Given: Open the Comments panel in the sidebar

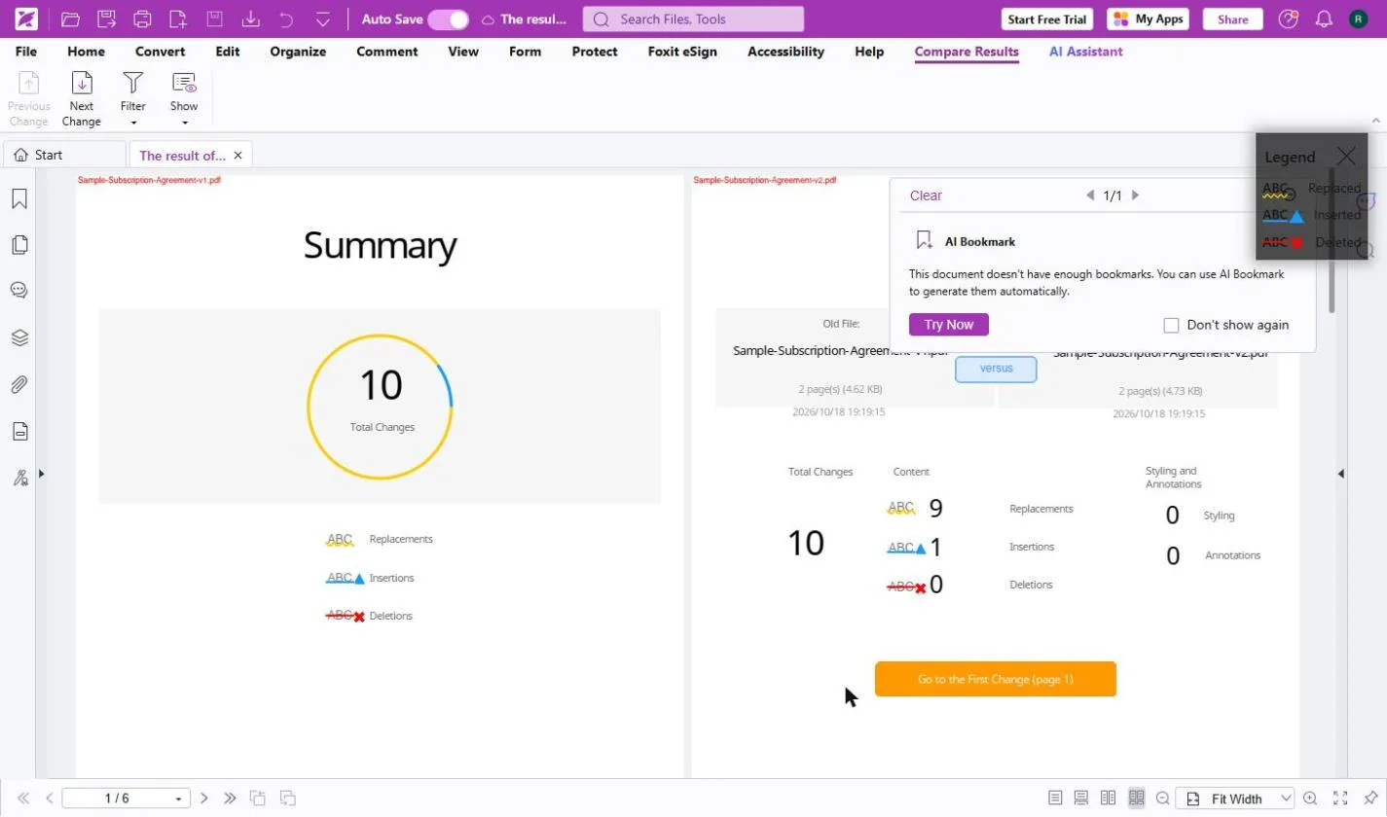Looking at the screenshot, I should (x=19, y=290).
